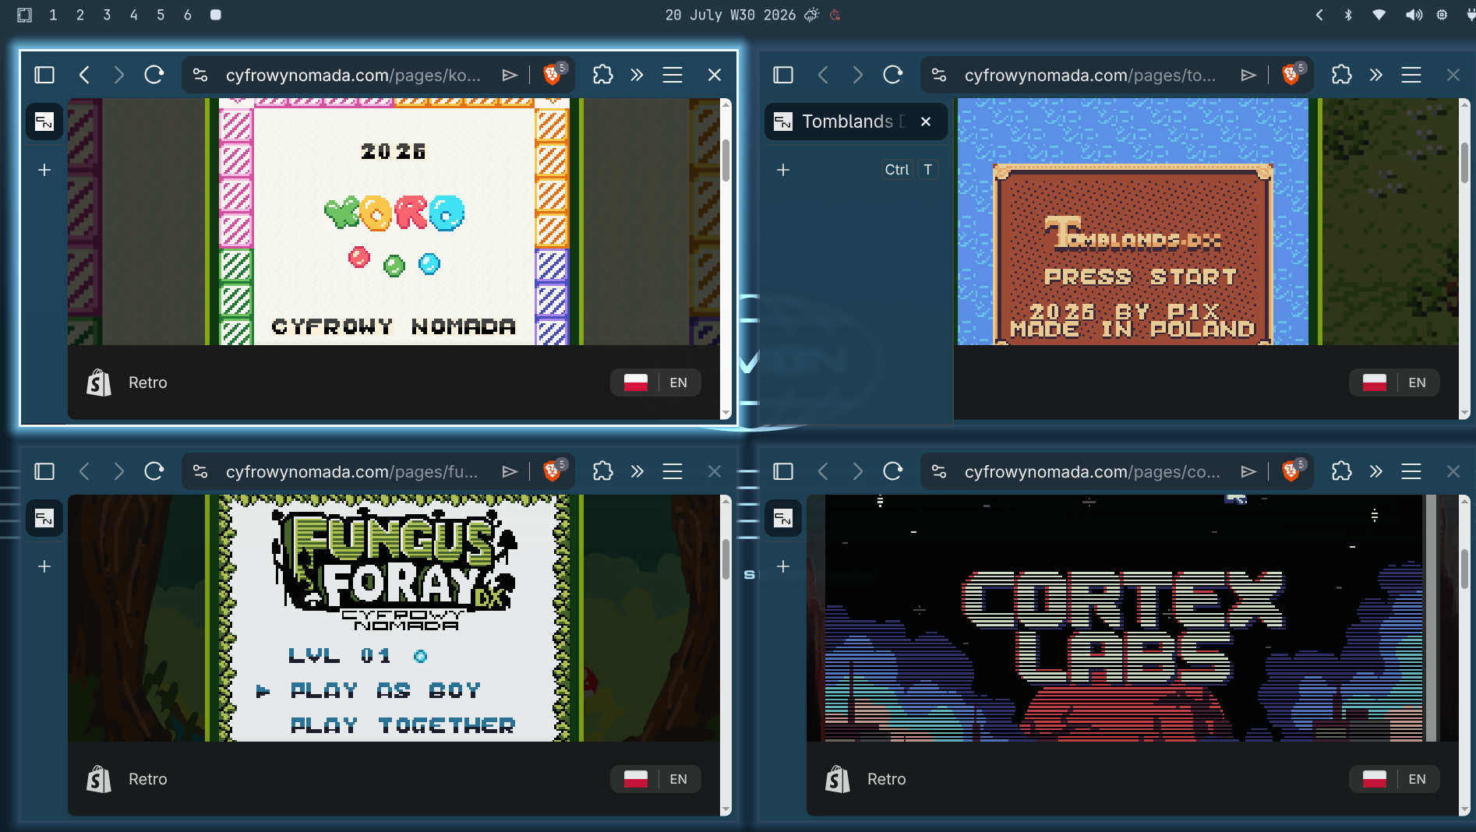
Task: Click the send icon in Tomblands address bar
Action: pyautogui.click(x=1248, y=75)
